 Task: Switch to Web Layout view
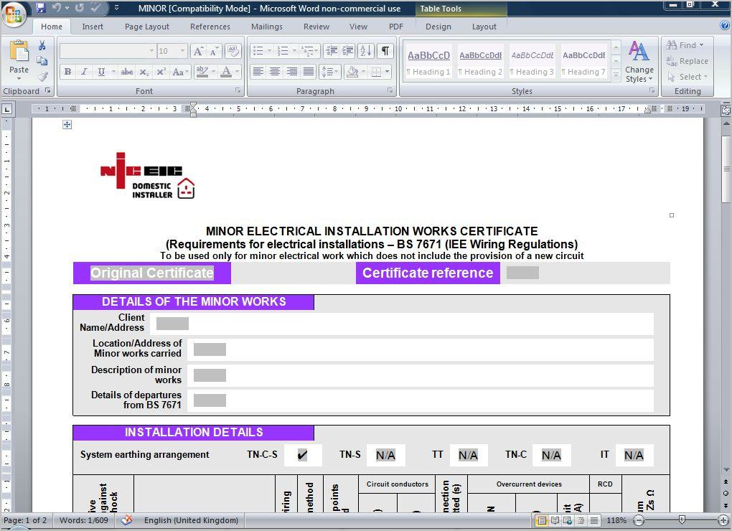tap(567, 520)
